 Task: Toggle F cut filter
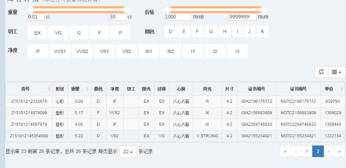point(100,32)
